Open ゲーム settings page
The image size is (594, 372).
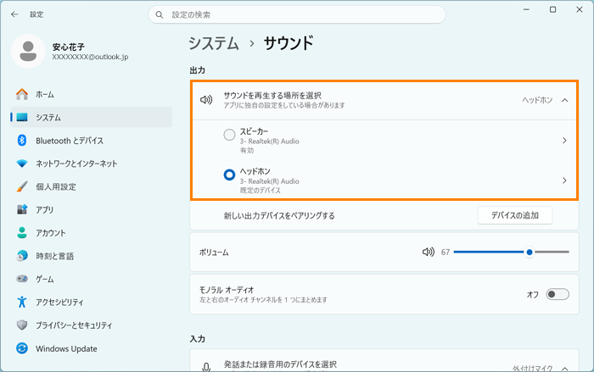pos(91,279)
